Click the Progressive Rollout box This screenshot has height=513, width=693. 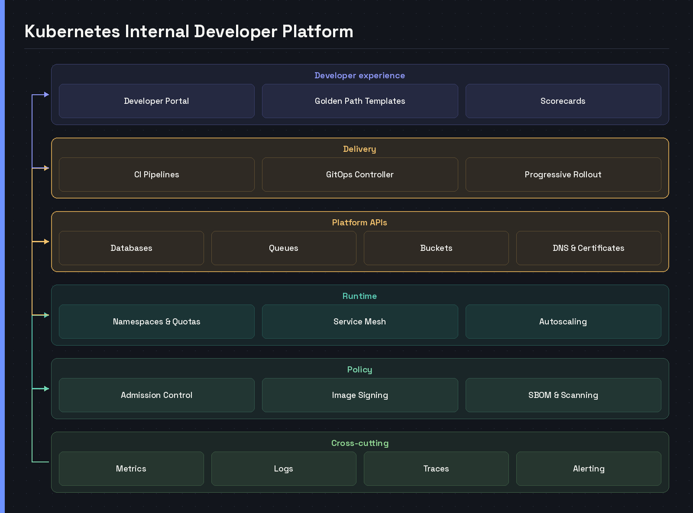(x=563, y=174)
